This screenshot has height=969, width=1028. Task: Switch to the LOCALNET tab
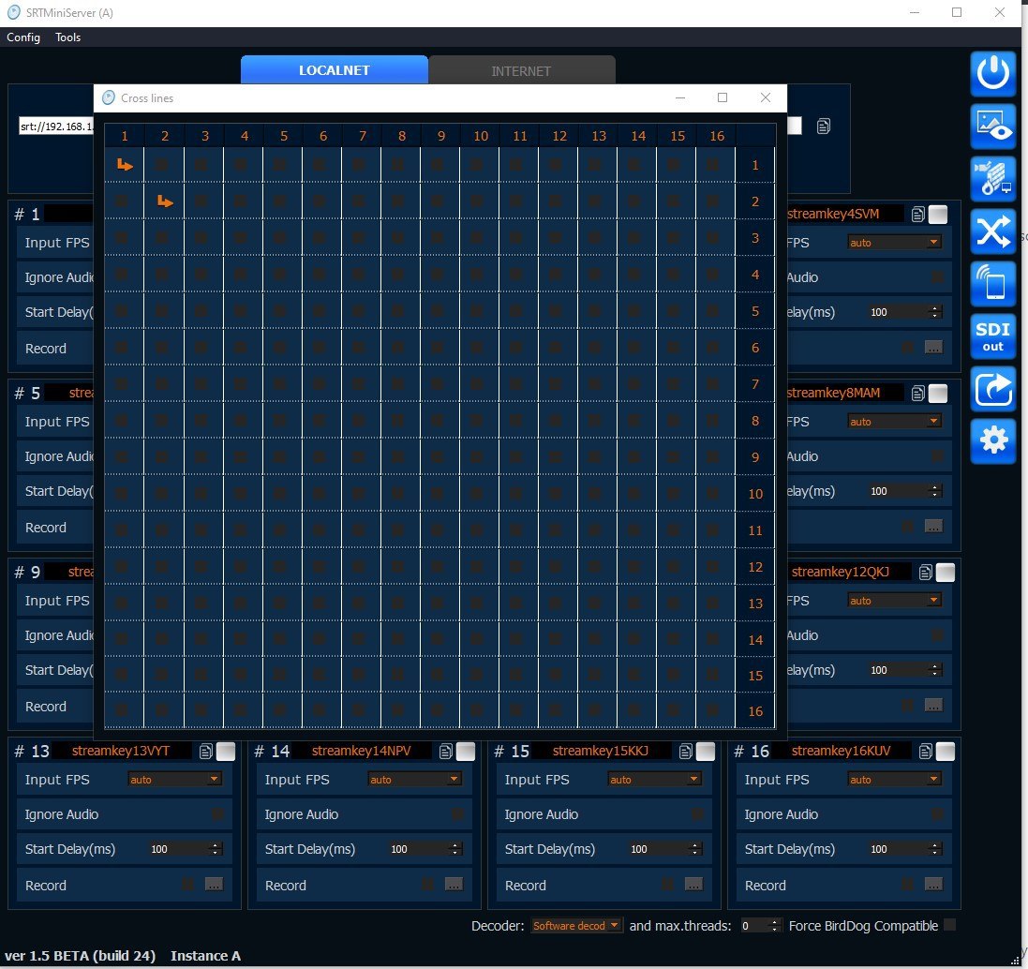(335, 69)
